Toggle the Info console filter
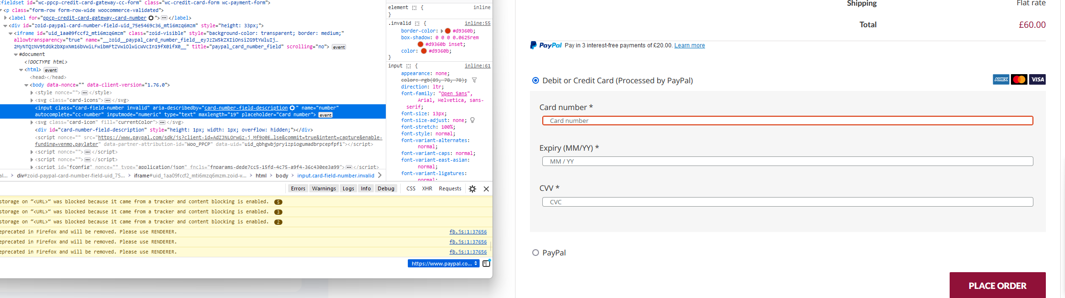The height and width of the screenshot is (298, 1065). [x=366, y=188]
